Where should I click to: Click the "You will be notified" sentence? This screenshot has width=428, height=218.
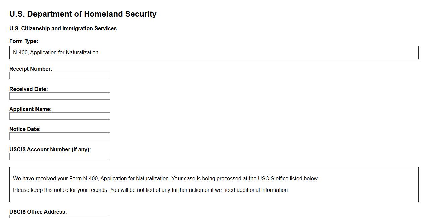pos(199,190)
